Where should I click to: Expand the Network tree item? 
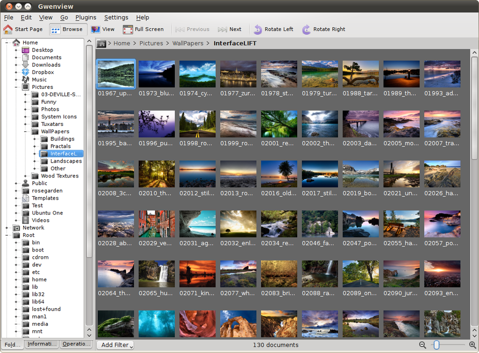7,227
